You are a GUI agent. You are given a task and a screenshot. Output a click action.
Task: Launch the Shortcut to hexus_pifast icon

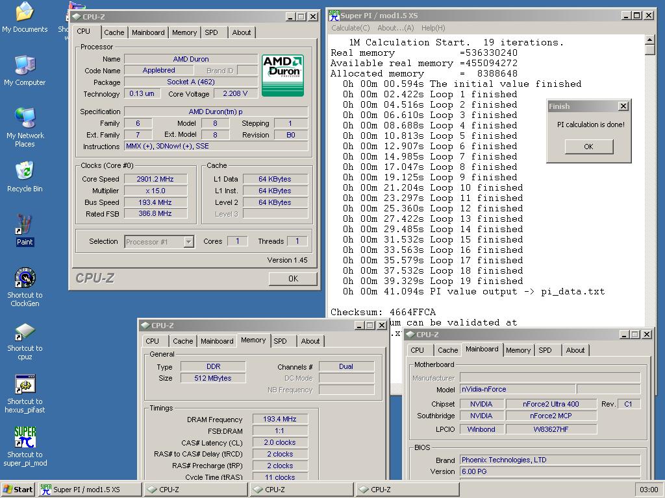pos(25,394)
